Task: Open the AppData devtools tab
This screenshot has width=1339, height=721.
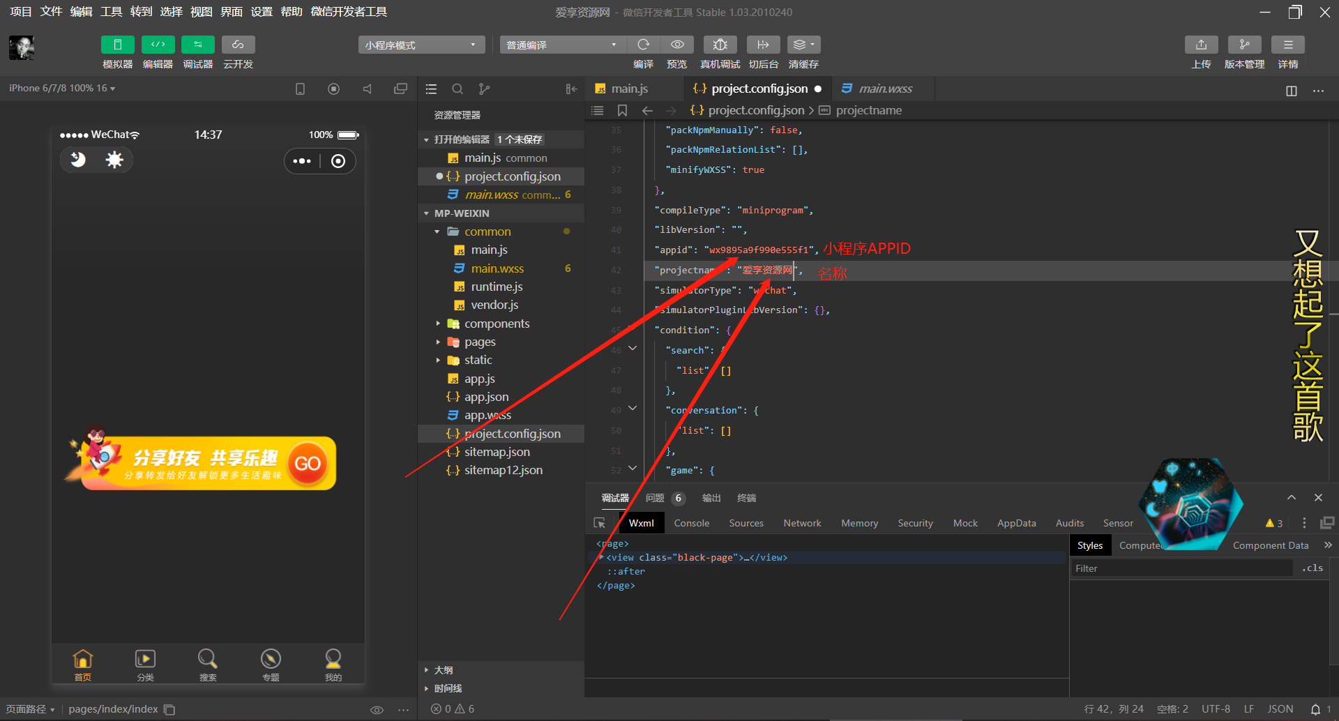Action: [1016, 523]
